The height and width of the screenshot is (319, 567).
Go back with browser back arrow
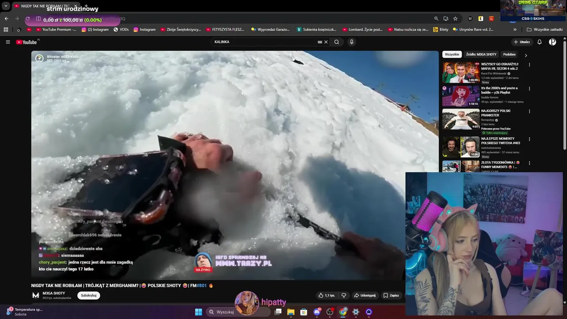6,19
